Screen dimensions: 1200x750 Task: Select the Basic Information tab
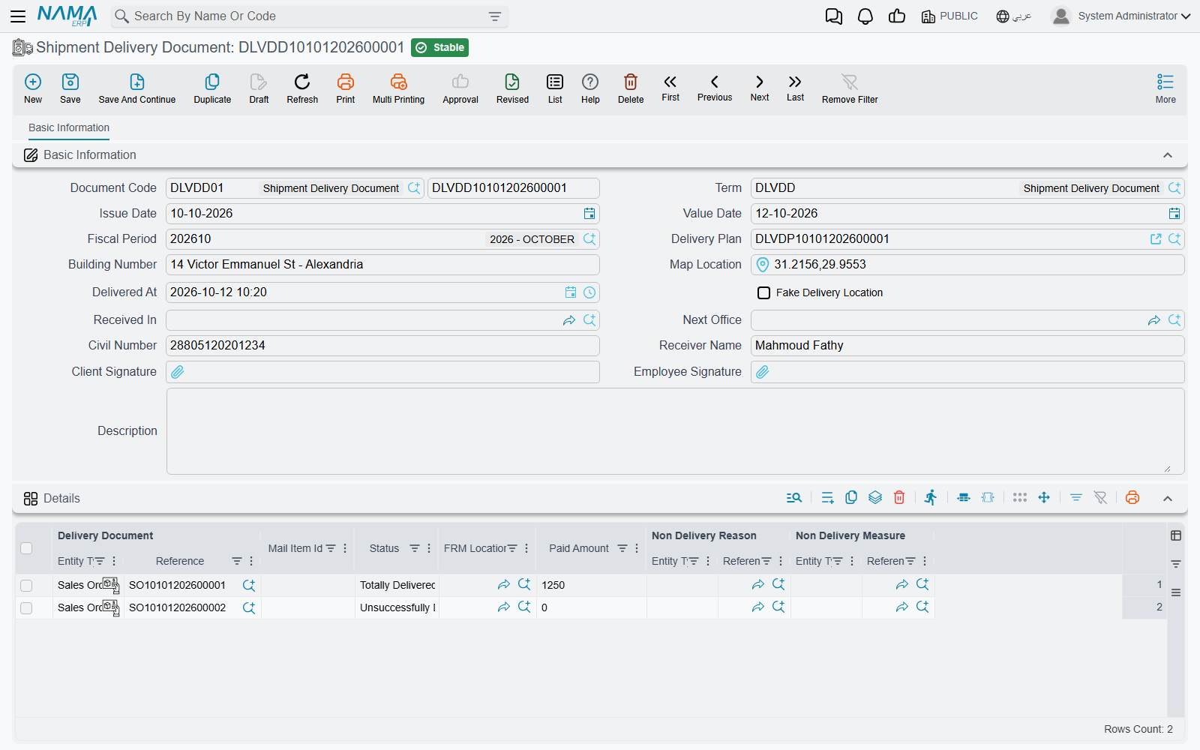coord(69,128)
